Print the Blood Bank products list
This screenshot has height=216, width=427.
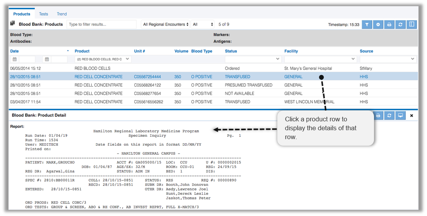(389, 24)
